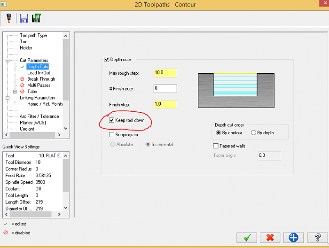This screenshot has width=329, height=248.
Task: Open the Toolpath Type page
Action: (33, 35)
